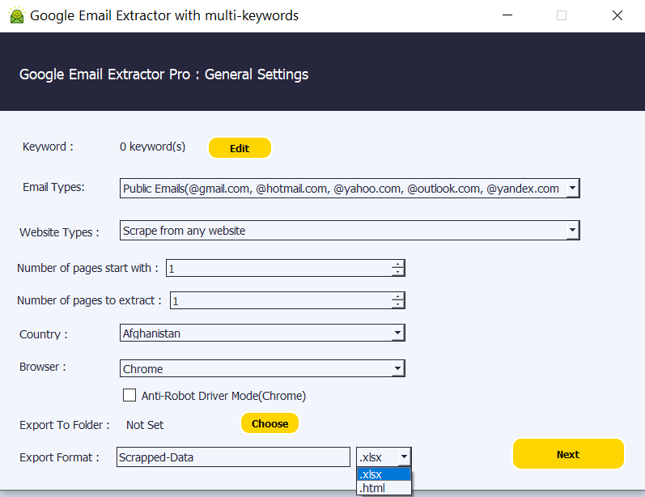Open the Country dropdown list

click(x=397, y=333)
